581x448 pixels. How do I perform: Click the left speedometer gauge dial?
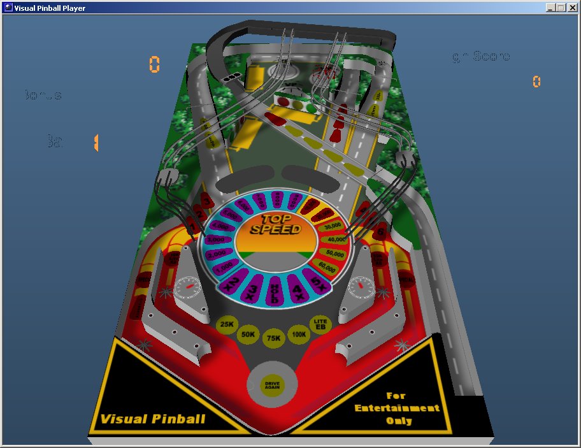click(187, 288)
